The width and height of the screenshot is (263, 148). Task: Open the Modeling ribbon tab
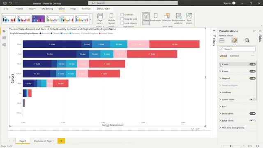(47, 9)
